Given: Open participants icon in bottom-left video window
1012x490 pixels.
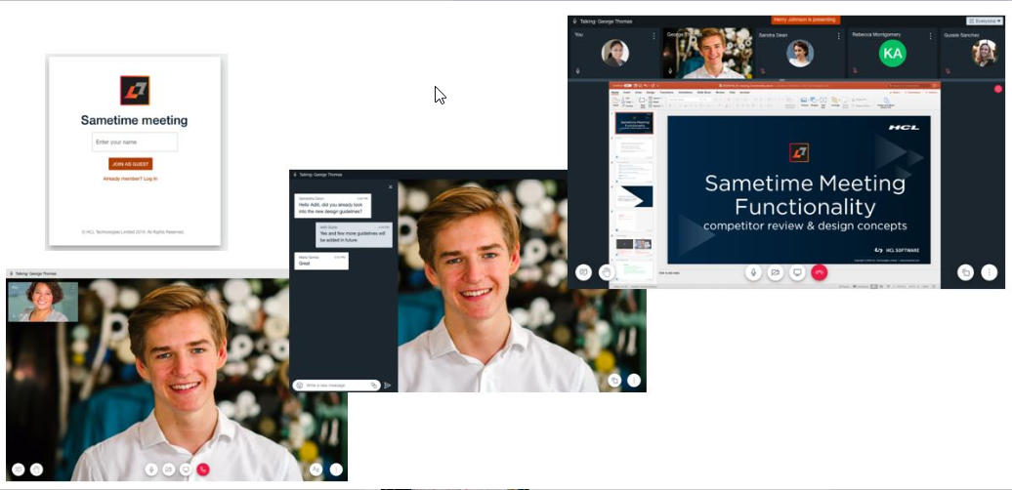Looking at the screenshot, I should 316,470.
